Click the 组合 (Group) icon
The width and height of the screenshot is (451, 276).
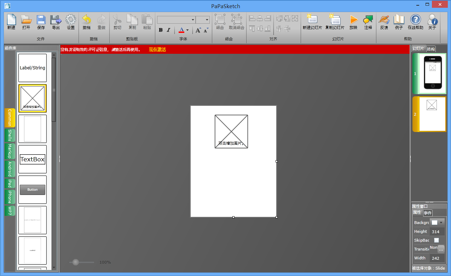tap(220, 19)
